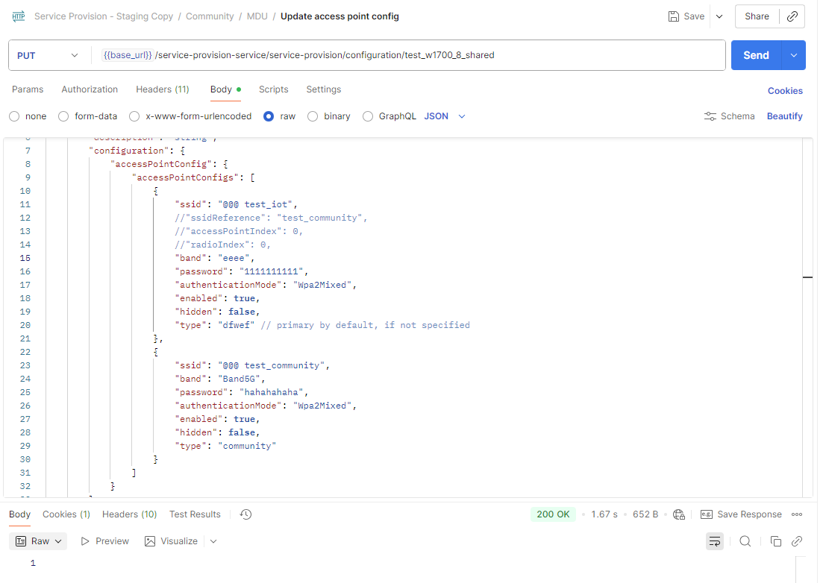The image size is (826, 583).
Task: Click the Beautify link
Action: point(784,116)
